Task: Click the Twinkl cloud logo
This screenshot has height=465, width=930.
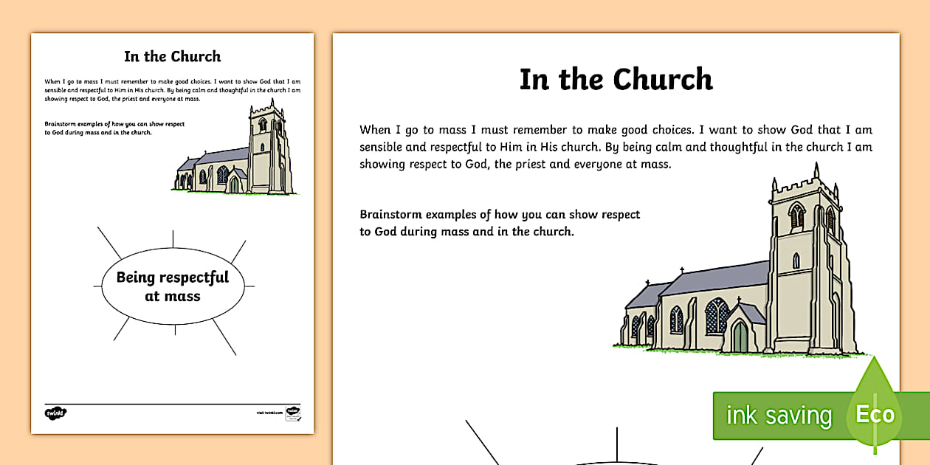Action: 56,412
